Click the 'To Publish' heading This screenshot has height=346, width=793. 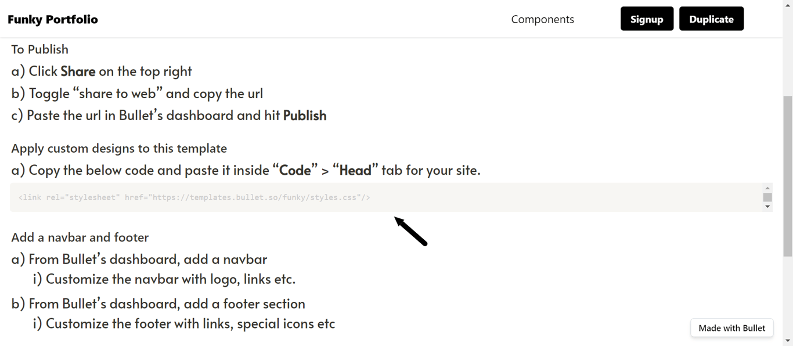[39, 49]
